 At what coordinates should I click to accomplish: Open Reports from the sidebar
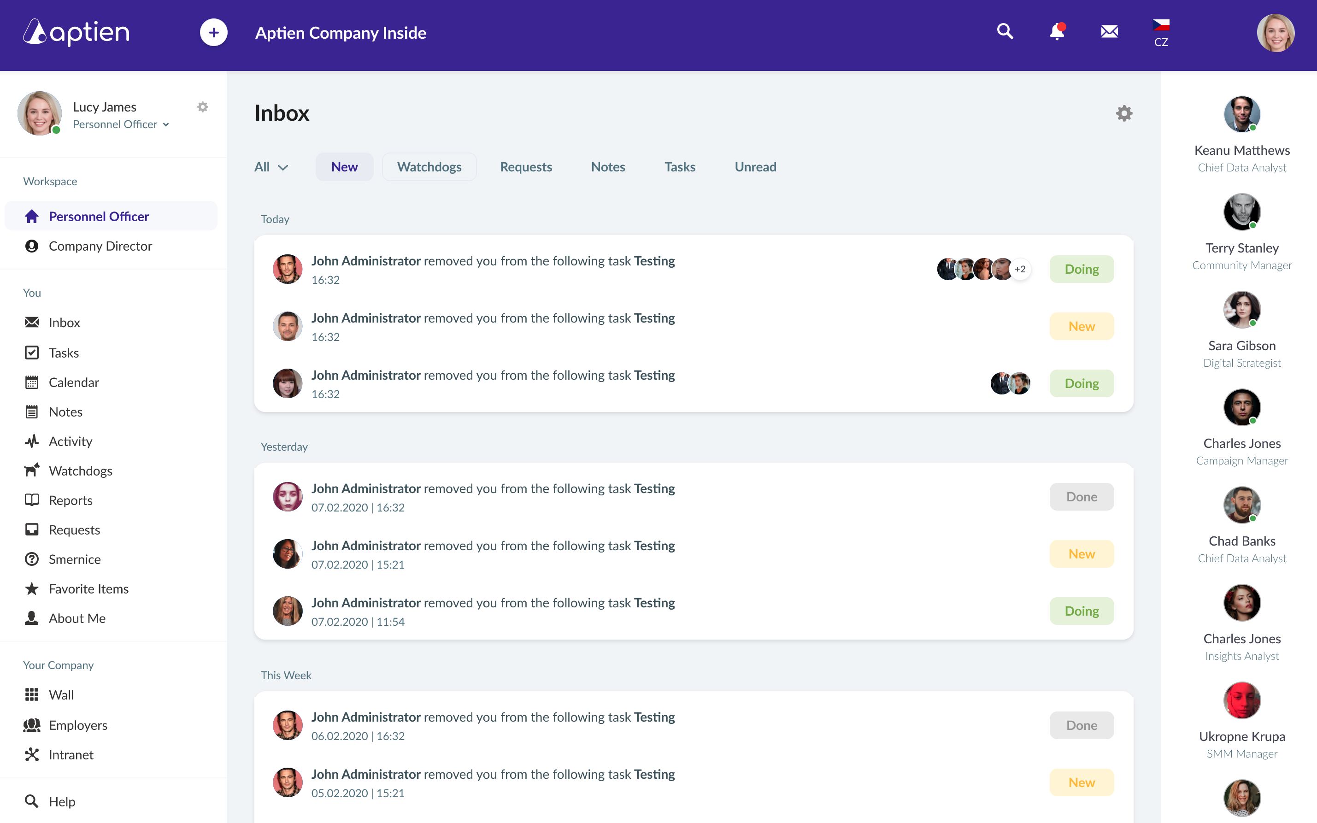click(x=70, y=500)
